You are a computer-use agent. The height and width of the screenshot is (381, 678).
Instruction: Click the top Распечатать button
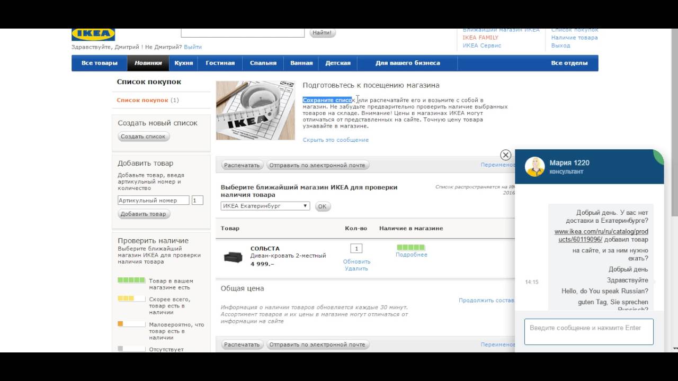click(x=242, y=165)
